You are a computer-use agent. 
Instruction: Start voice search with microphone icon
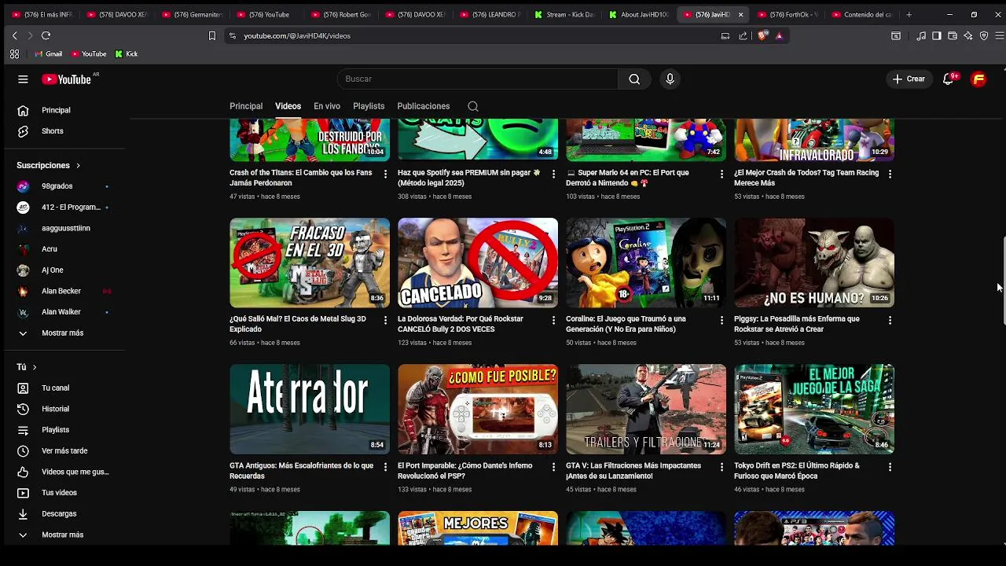tap(670, 79)
